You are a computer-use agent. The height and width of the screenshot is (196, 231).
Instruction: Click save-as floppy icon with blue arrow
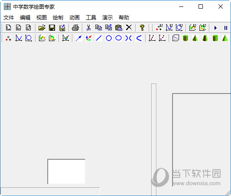coord(62,28)
